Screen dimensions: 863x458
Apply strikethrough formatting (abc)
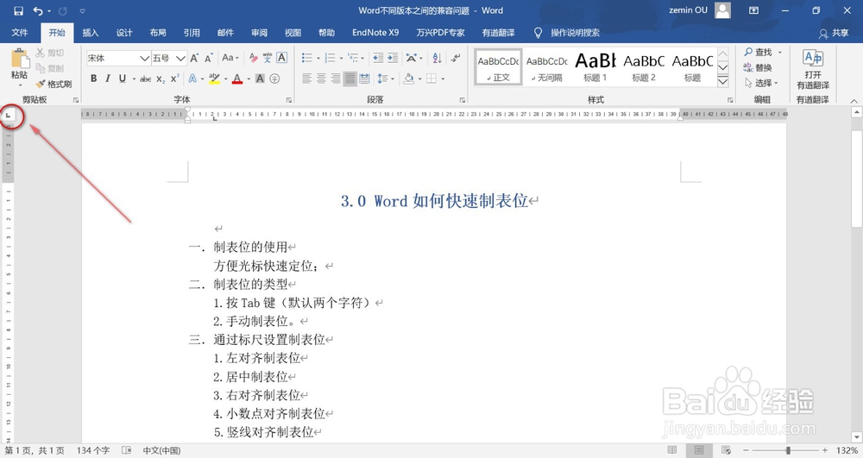coord(145,78)
